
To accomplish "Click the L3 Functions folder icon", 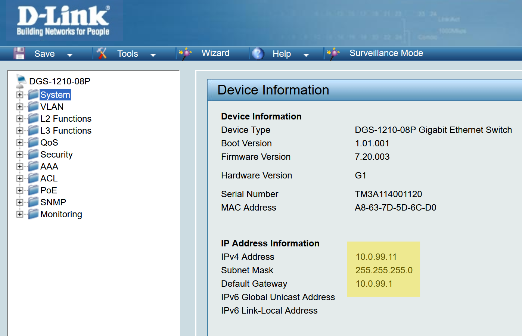I will coord(34,130).
